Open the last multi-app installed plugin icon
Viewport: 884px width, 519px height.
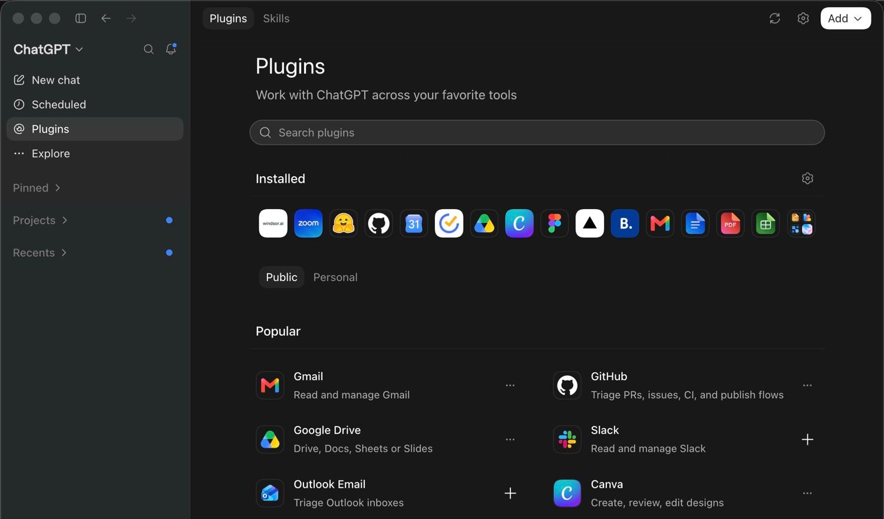(x=801, y=223)
